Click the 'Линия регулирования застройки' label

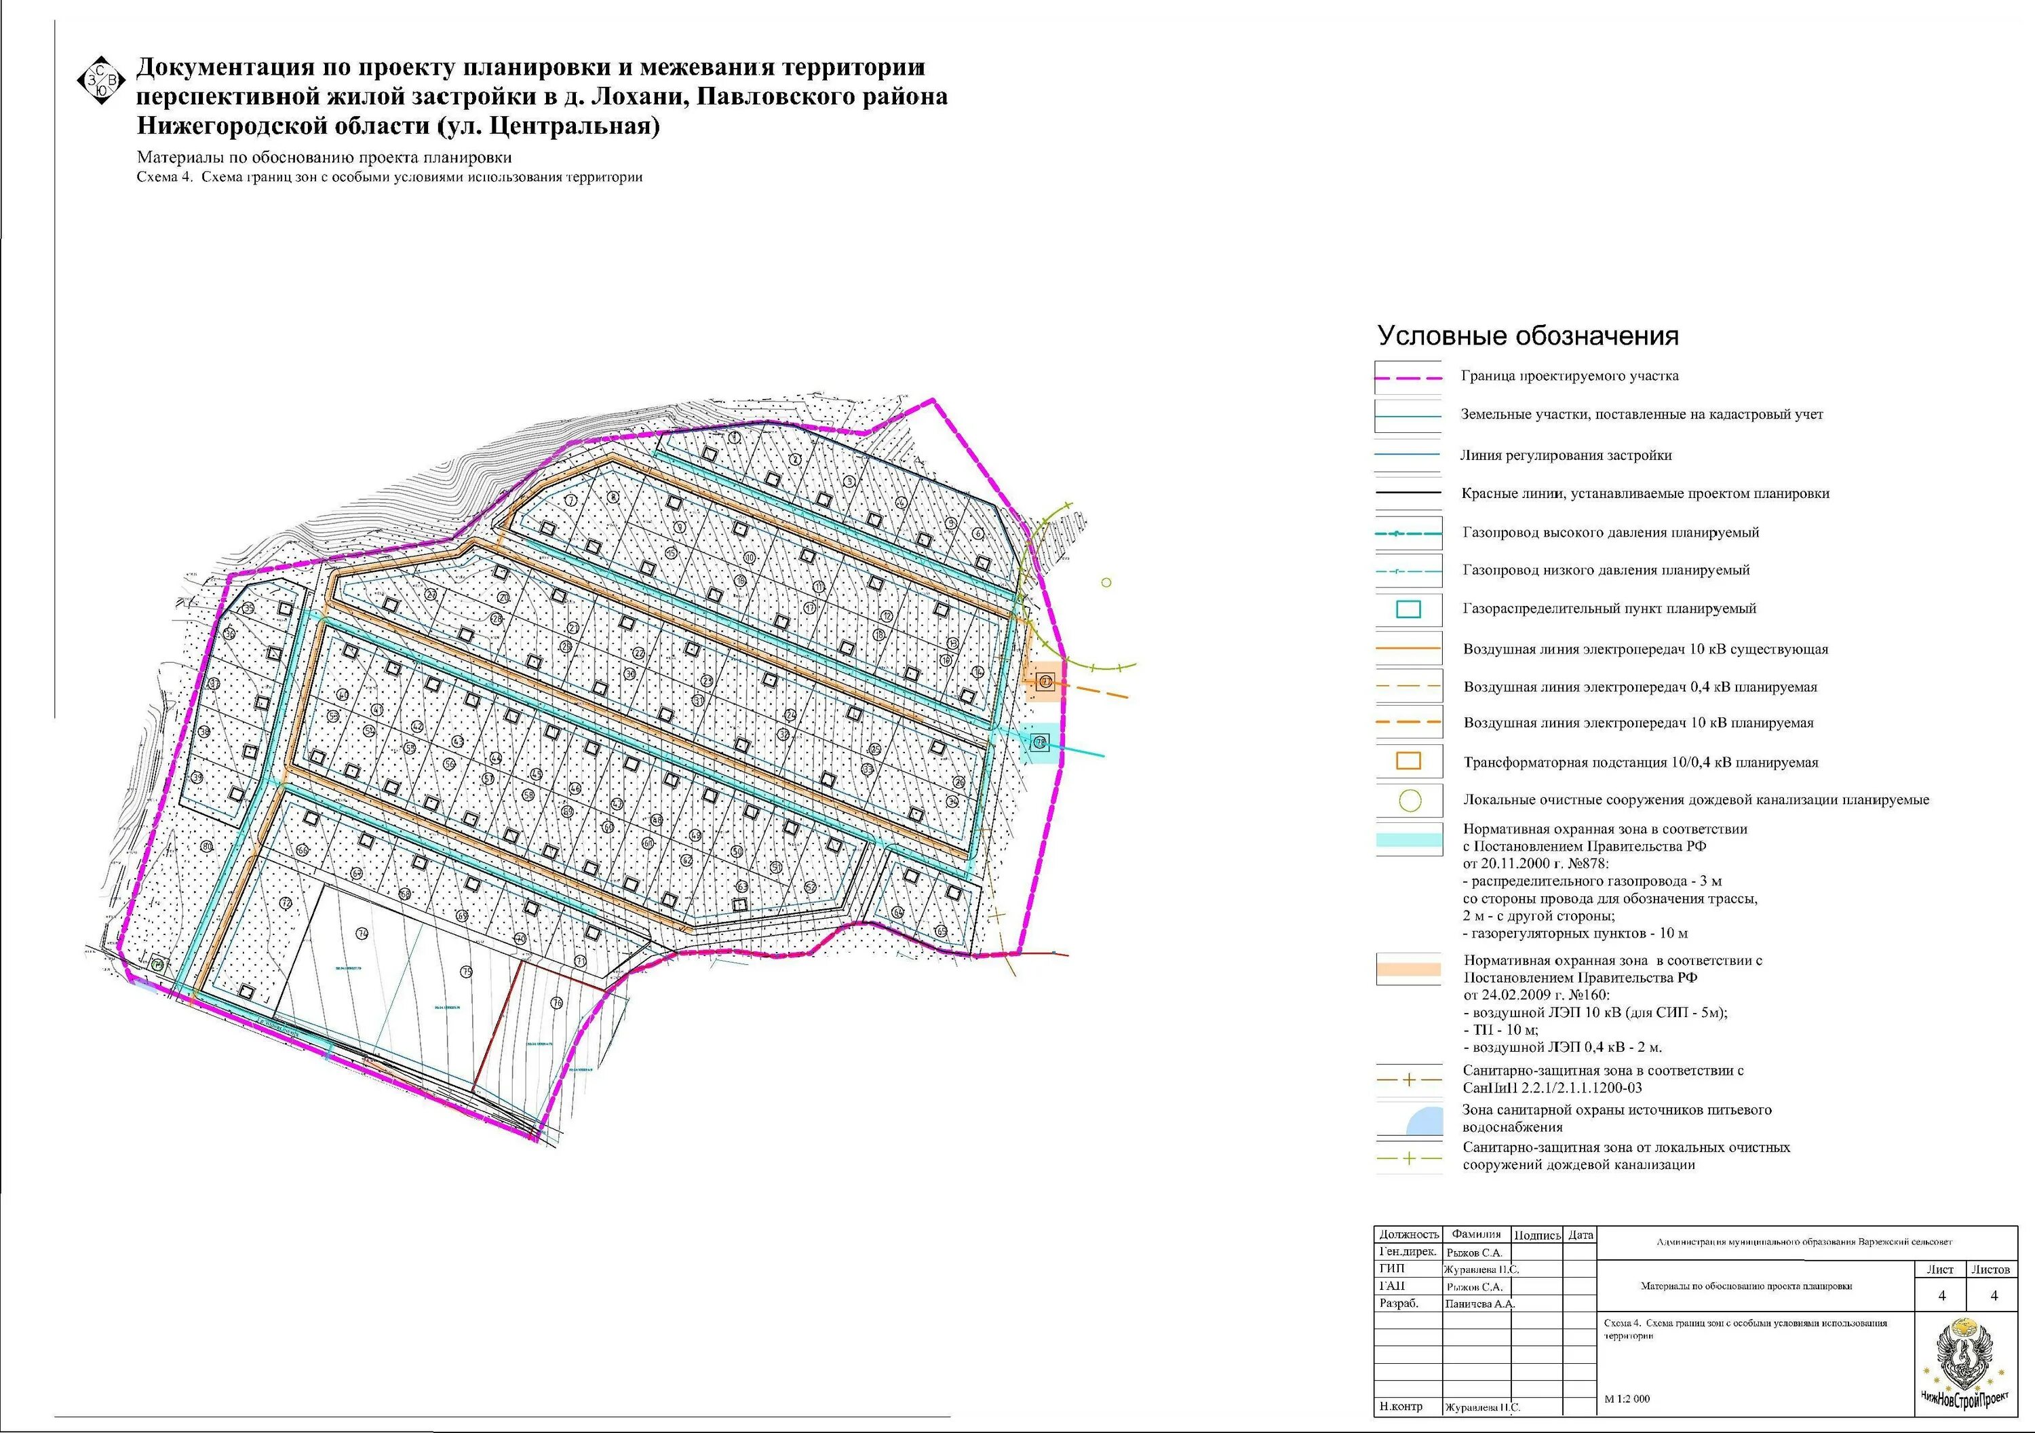tap(1566, 456)
